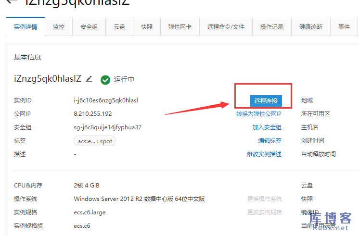Open the 健康诊断 tab
The width and height of the screenshot is (359, 236).
pos(311,26)
